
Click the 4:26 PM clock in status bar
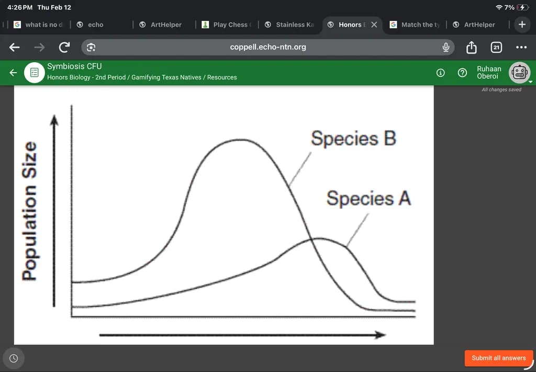20,7
